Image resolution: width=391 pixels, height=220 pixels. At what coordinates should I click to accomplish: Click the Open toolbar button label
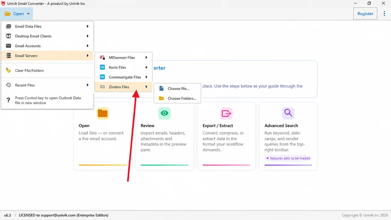click(18, 14)
